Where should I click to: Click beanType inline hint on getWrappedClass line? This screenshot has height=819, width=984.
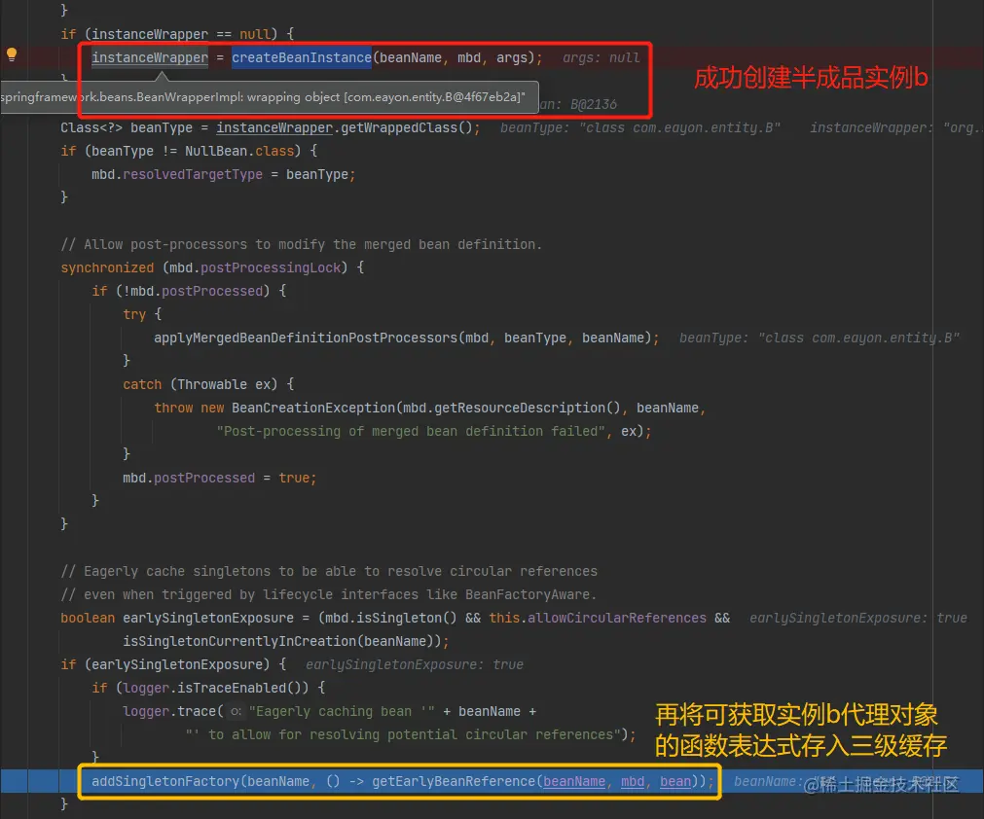coord(640,128)
